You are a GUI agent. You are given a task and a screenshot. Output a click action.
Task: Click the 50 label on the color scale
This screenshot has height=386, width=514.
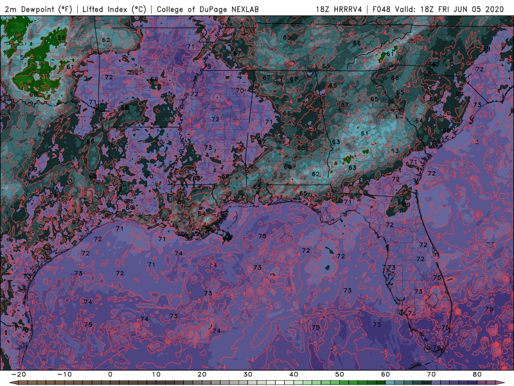pyautogui.click(x=340, y=374)
